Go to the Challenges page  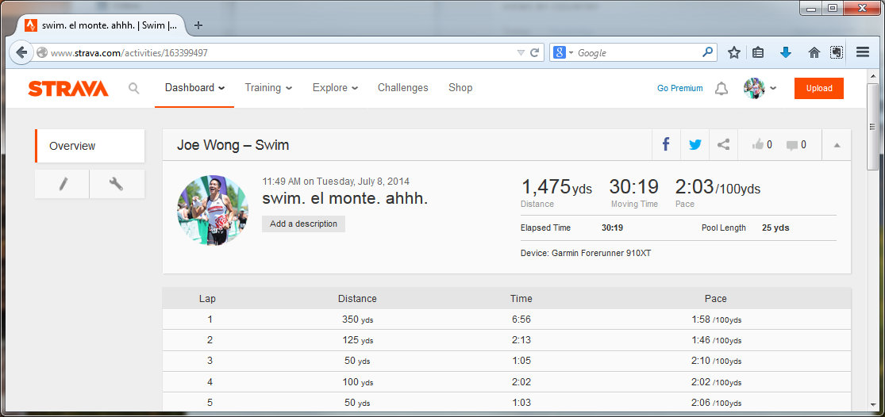pyautogui.click(x=402, y=88)
